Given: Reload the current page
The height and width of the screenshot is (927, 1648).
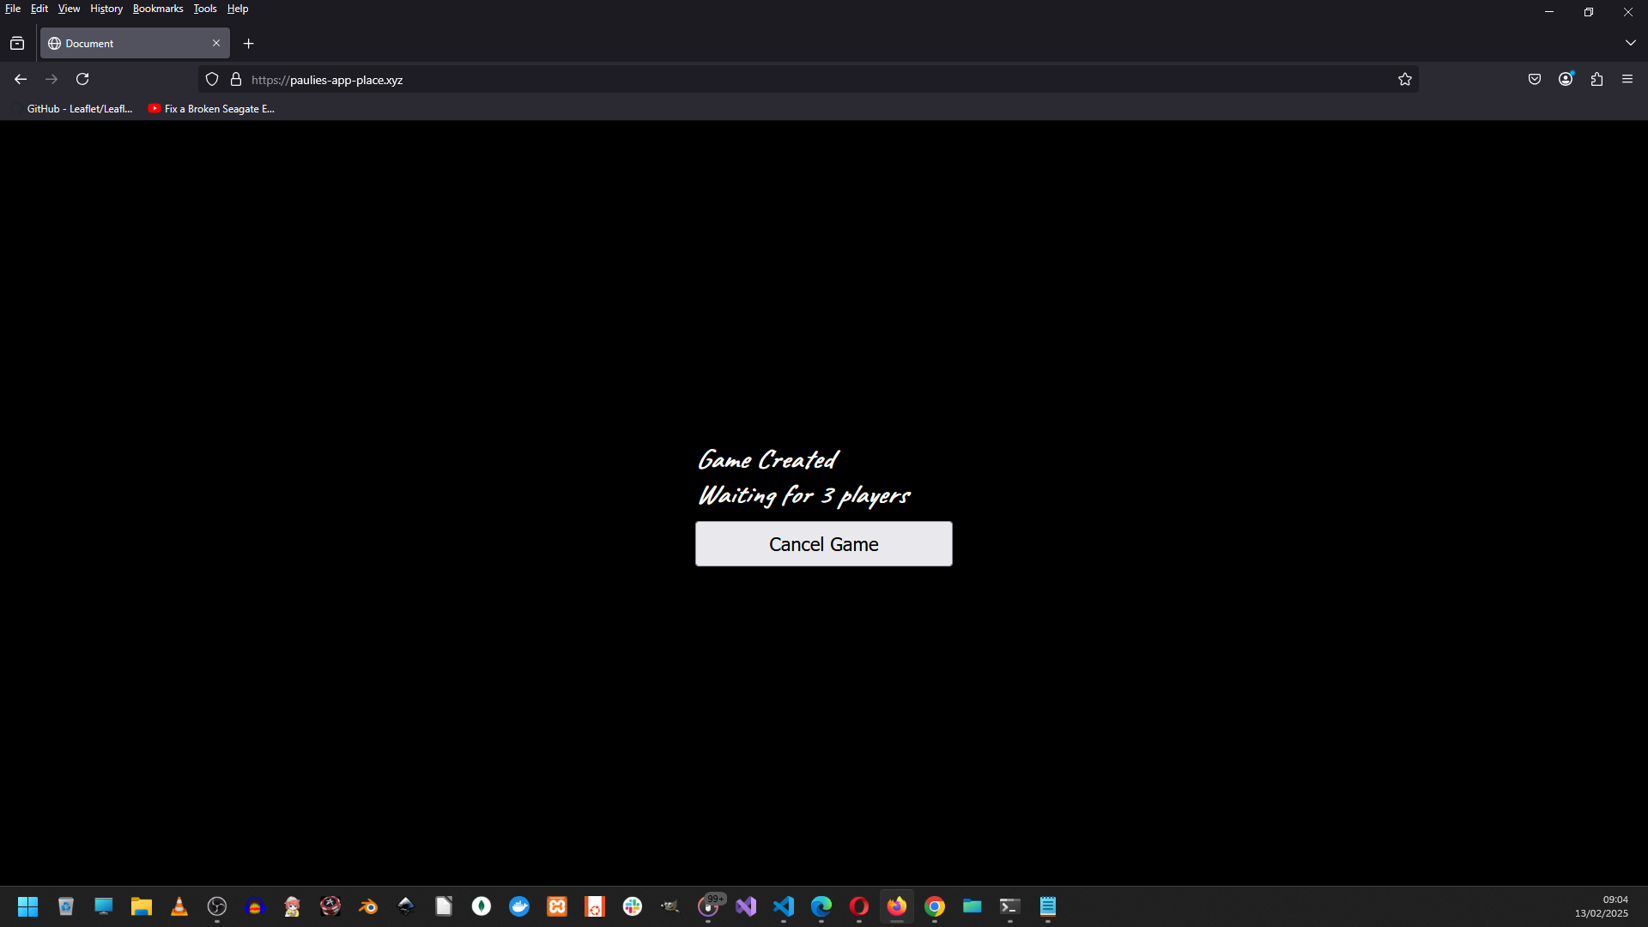Looking at the screenshot, I should (x=82, y=79).
